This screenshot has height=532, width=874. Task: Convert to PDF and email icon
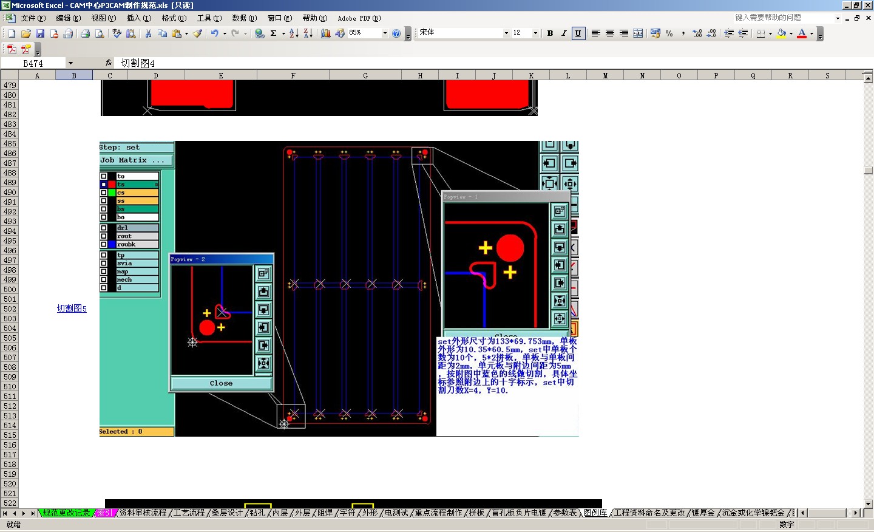coord(26,49)
